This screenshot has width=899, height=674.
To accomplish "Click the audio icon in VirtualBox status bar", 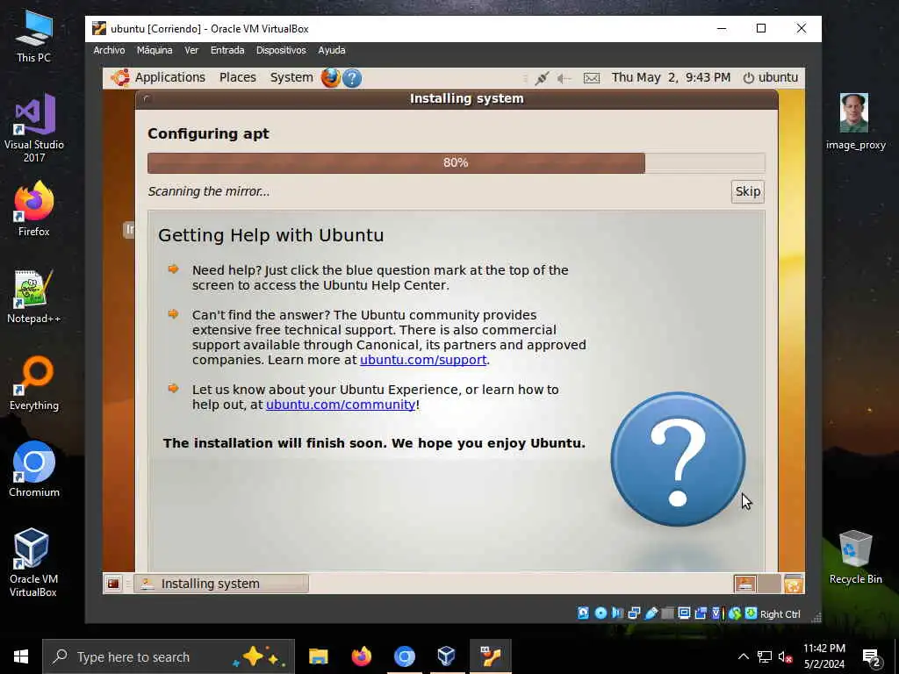I will tap(617, 613).
